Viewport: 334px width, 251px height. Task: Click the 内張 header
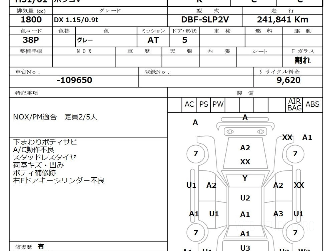(x=218, y=51)
